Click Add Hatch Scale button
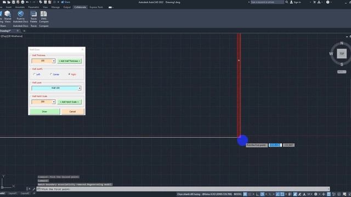The height and width of the screenshot is (197, 351). 70,102
